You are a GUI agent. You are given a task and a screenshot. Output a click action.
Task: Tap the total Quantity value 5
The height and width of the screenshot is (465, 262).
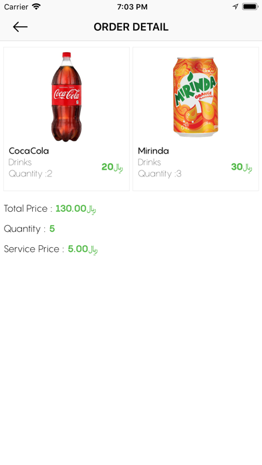pos(52,228)
